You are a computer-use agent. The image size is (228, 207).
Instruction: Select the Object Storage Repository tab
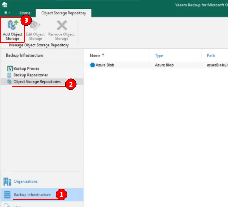[x=64, y=13]
